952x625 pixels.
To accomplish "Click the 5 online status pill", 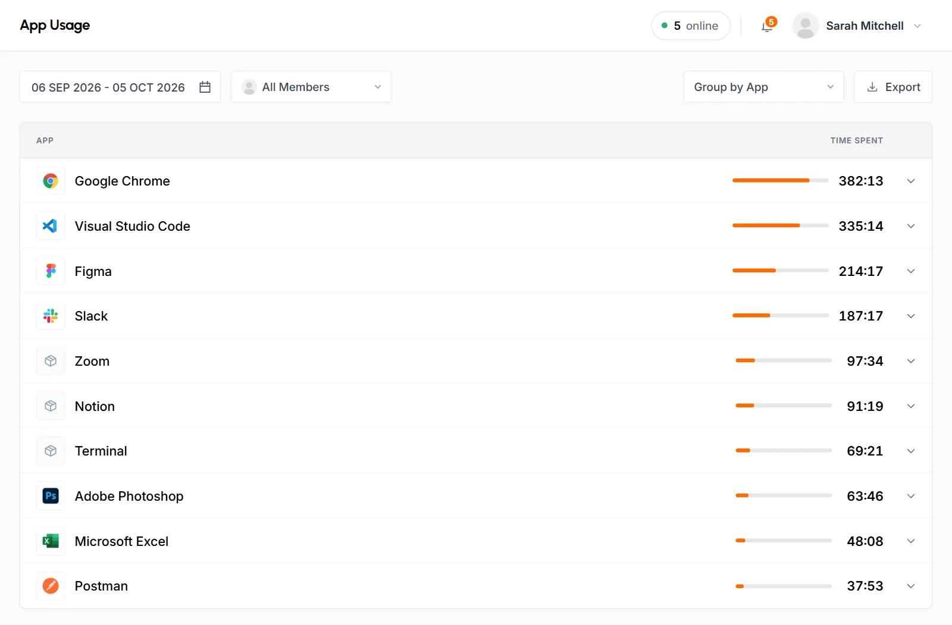I will point(691,26).
